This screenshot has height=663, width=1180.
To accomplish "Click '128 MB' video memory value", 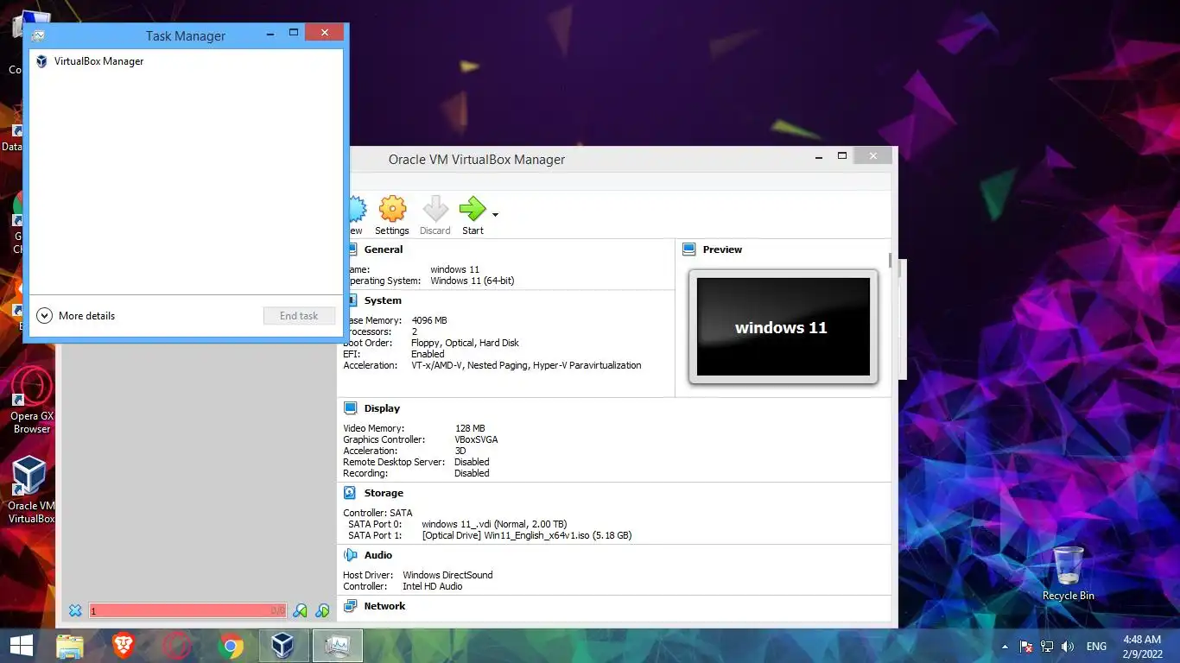I will (x=470, y=428).
